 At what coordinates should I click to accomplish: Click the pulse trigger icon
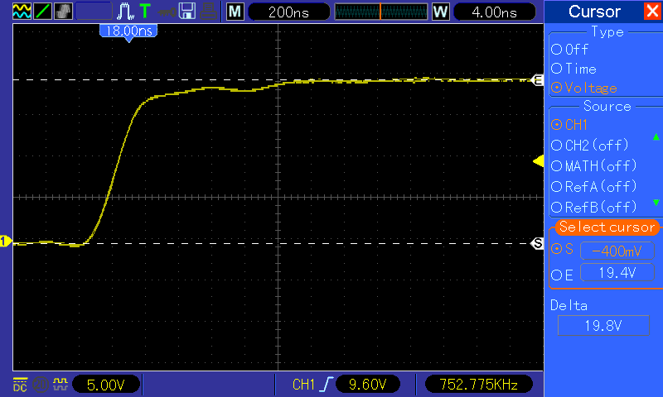[x=125, y=12]
